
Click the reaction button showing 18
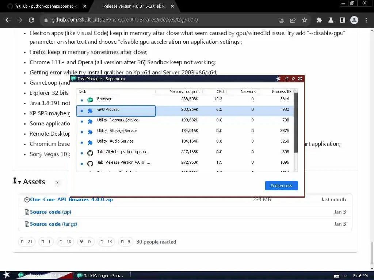click(65, 242)
